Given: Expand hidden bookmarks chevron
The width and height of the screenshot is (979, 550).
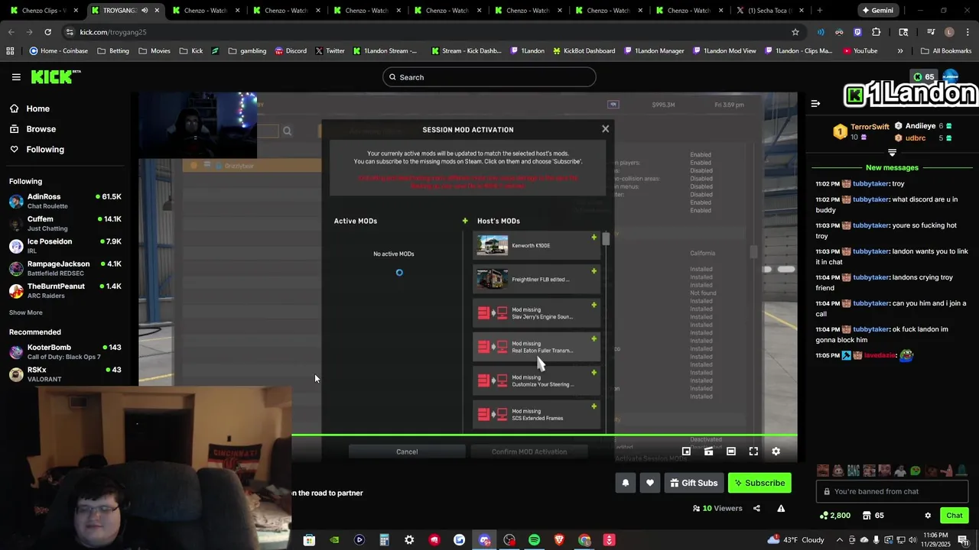Looking at the screenshot, I should tap(900, 51).
